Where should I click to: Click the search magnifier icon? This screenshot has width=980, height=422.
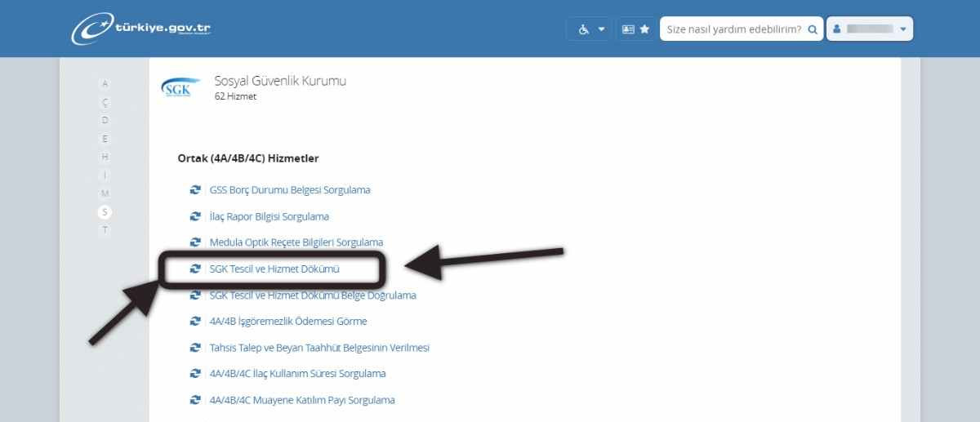pos(813,29)
